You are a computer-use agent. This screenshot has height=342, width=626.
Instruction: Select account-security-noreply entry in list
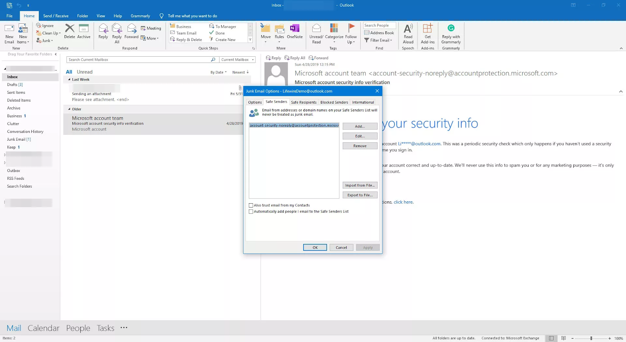294,125
